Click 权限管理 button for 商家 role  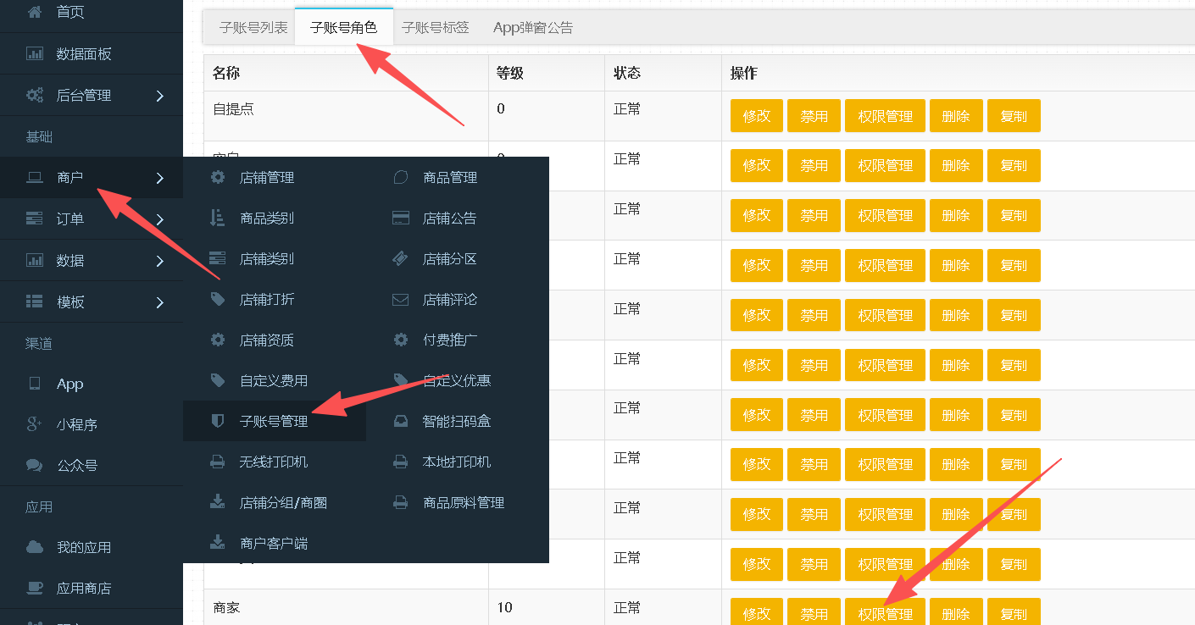click(885, 613)
